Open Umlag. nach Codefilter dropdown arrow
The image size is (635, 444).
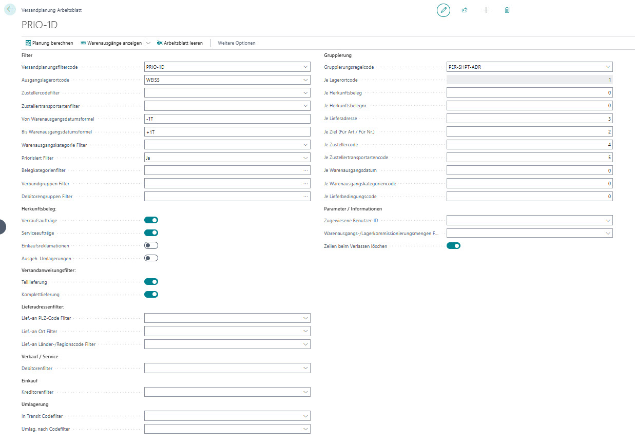pos(306,429)
